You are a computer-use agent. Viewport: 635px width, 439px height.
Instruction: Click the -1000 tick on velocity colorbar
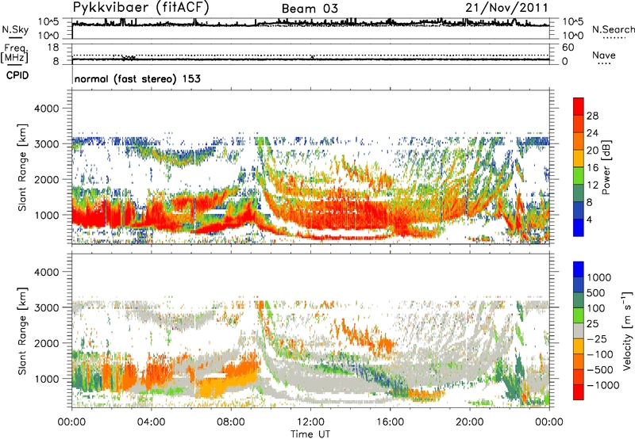[x=603, y=385]
